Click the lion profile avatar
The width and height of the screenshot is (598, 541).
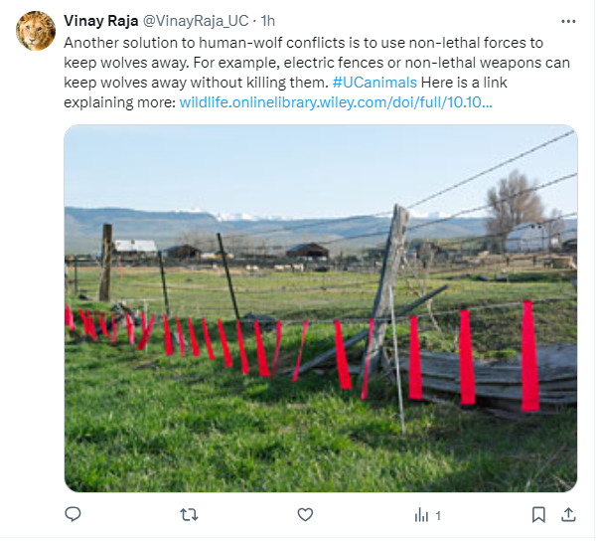35,31
